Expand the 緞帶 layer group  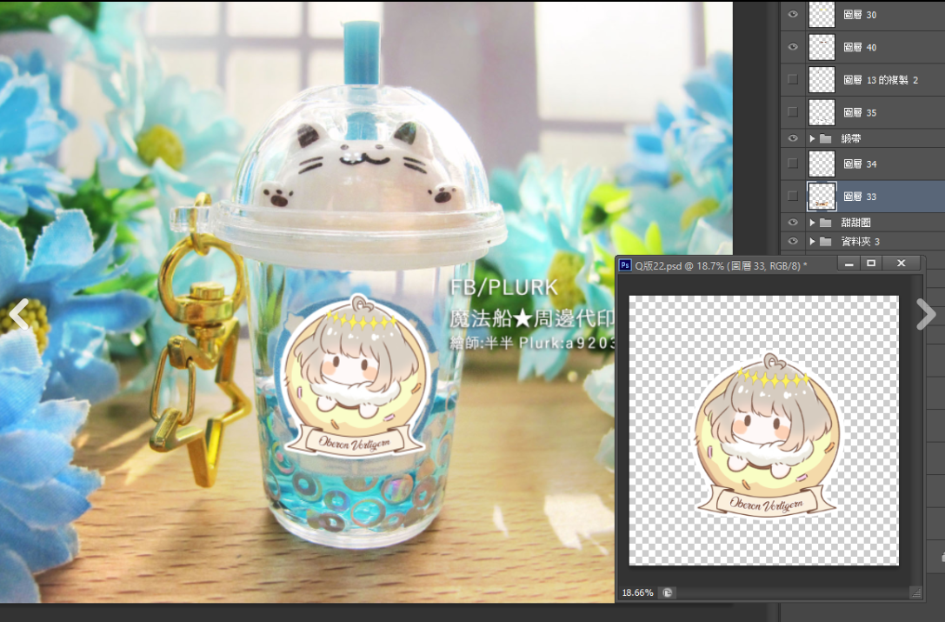click(x=812, y=139)
